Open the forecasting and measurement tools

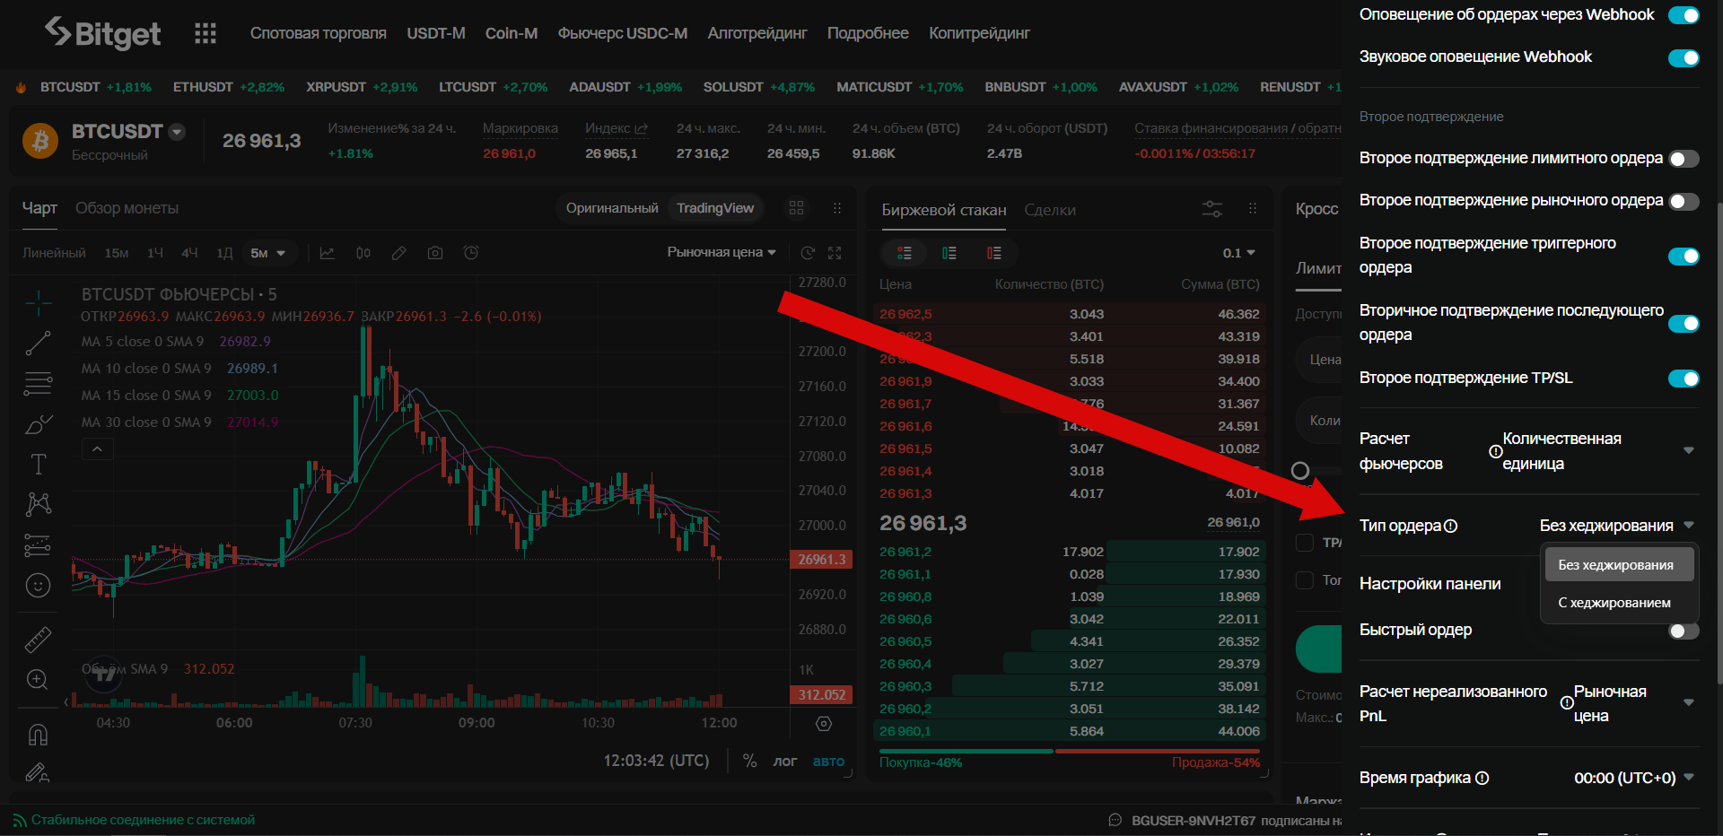pyautogui.click(x=38, y=544)
